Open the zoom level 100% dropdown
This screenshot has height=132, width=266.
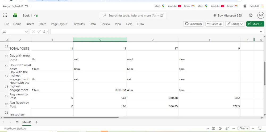click(243, 129)
